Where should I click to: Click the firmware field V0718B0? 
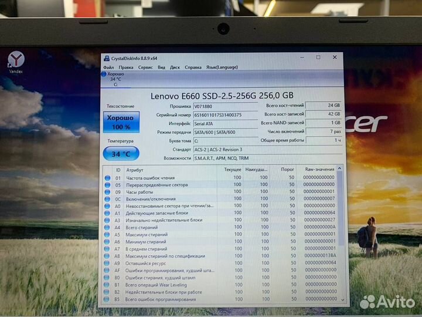pyautogui.click(x=225, y=106)
